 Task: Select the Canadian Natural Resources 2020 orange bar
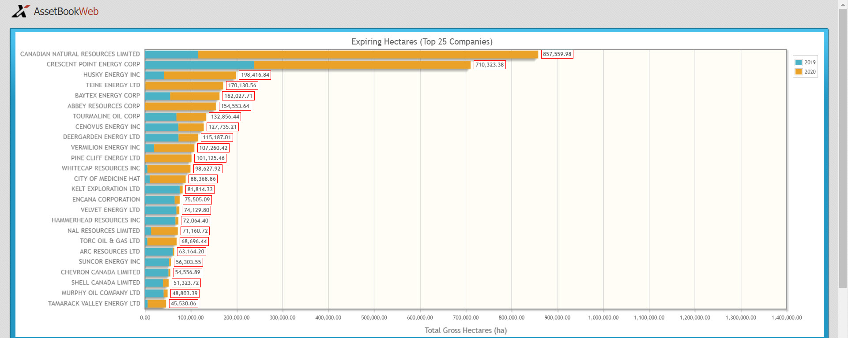point(368,54)
